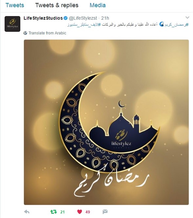Open the first hashtag after the mosque emoji

pyautogui.click(x=177, y=25)
